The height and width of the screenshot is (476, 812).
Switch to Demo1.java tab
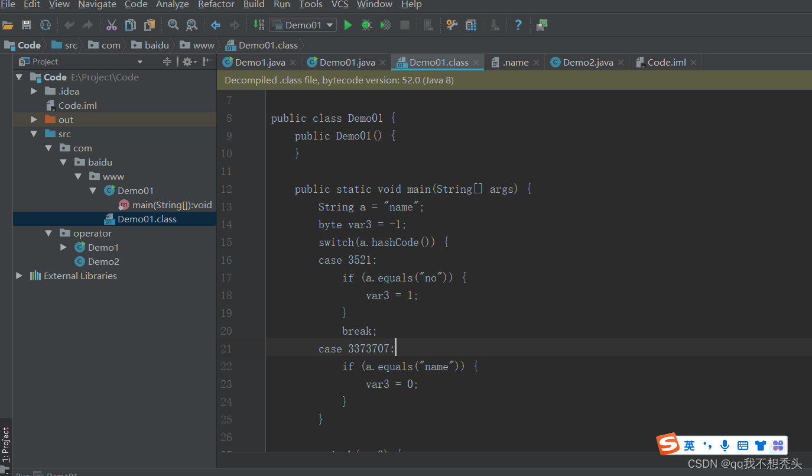click(259, 62)
